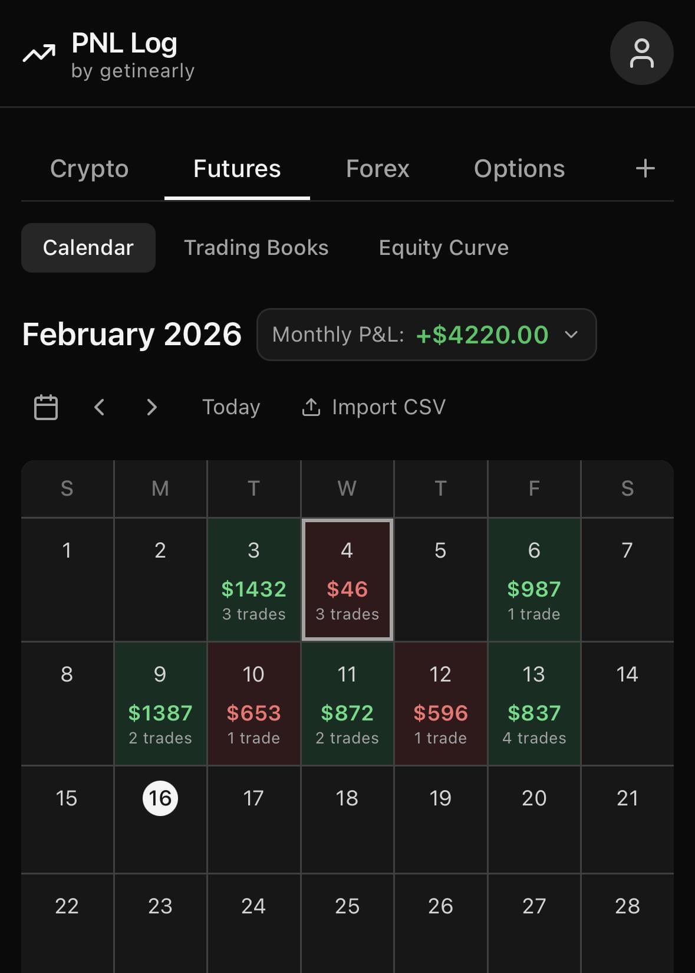
Task: Select the Forex tab
Action: pyautogui.click(x=377, y=169)
